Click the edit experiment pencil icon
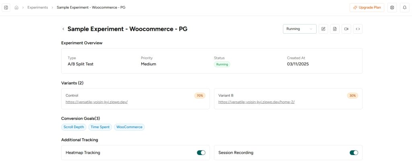The height and width of the screenshot is (167, 412). (323, 29)
